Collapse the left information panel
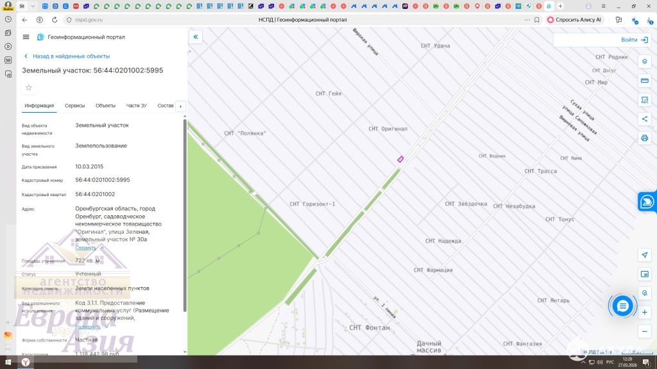This screenshot has width=657, height=369. point(196,37)
